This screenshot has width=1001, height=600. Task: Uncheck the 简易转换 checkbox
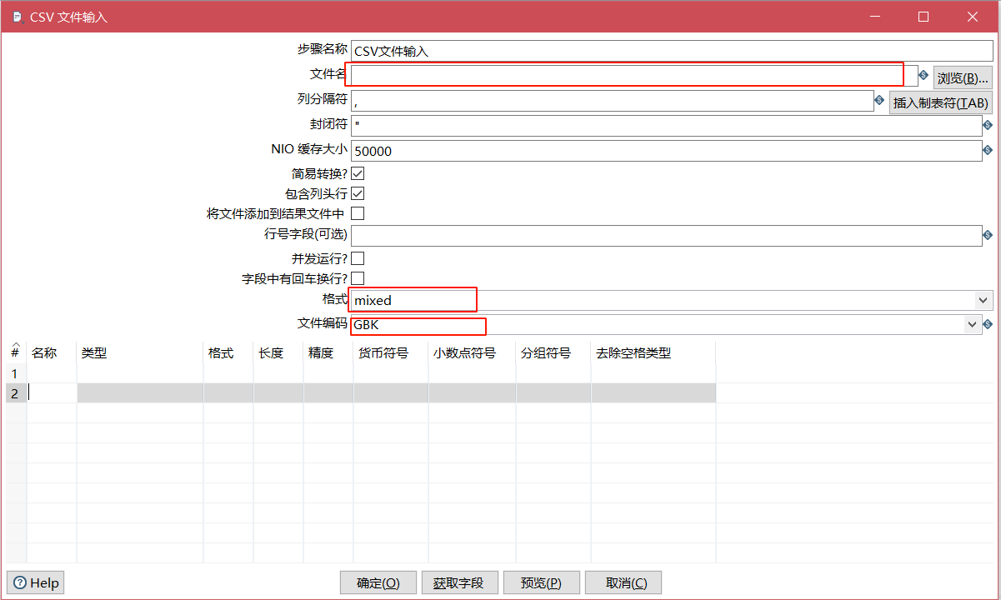(x=358, y=174)
